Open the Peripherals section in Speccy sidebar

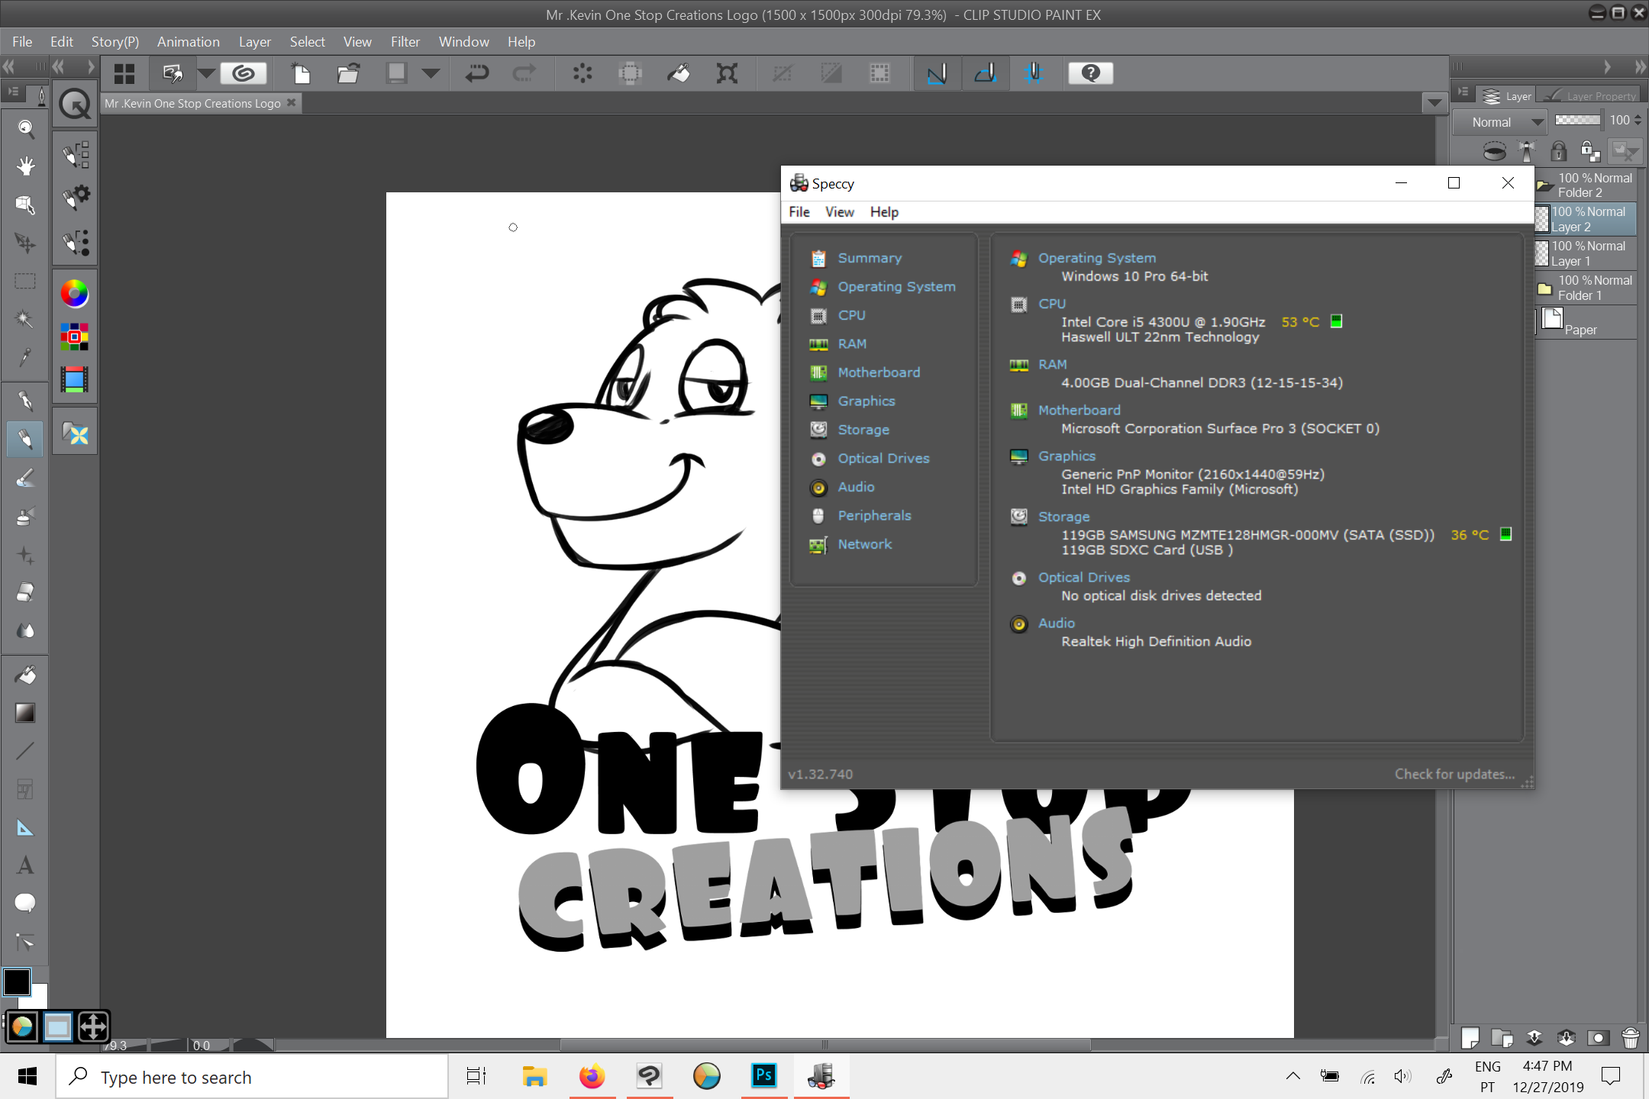point(874,515)
